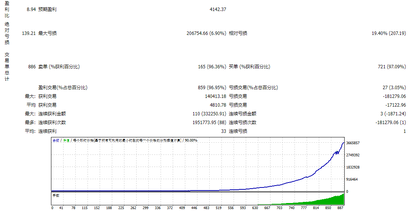Click the y-axis value 2749392
This screenshot has height=211, width=409.
click(353, 155)
